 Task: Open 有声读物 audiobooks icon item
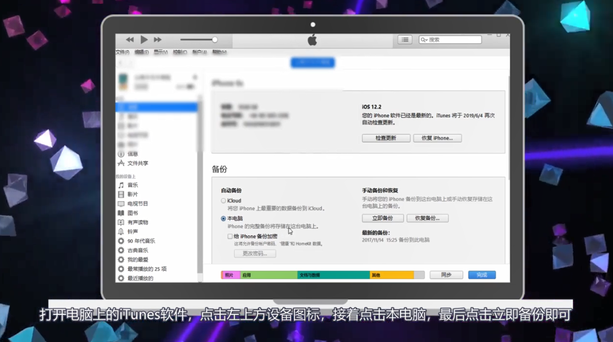(x=121, y=222)
